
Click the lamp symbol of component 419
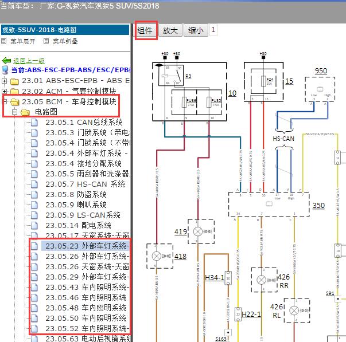pyautogui.click(x=198, y=231)
